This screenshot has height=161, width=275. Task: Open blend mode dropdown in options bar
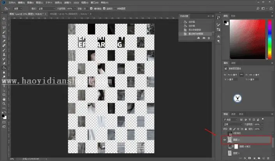coord(47,9)
